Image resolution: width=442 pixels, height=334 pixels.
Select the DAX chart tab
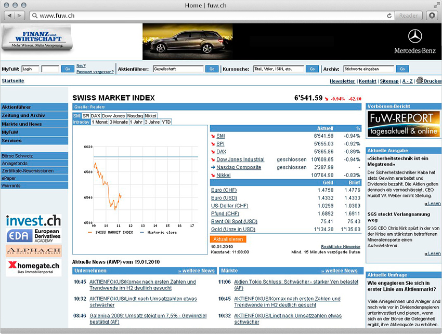point(96,116)
